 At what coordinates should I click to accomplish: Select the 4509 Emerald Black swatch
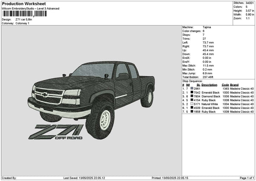coord(192,108)
